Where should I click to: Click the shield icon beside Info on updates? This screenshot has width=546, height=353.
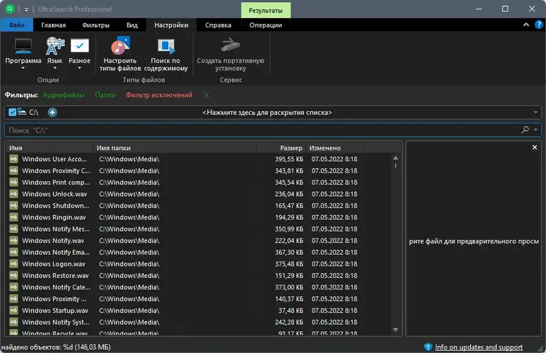pos(428,347)
